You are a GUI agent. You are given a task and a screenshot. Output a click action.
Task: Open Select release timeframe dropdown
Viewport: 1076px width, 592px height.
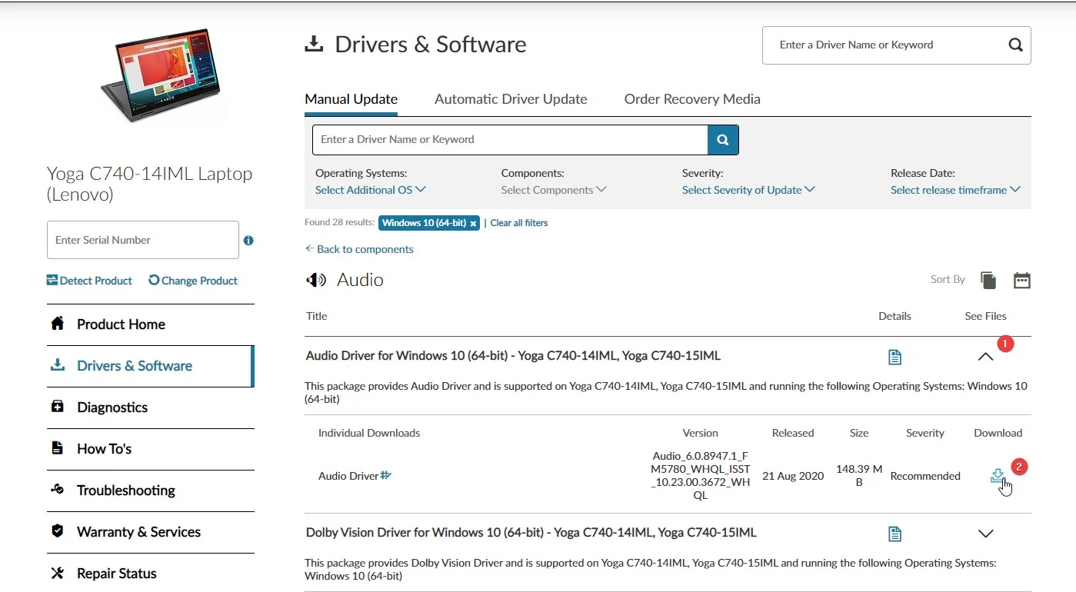point(955,190)
